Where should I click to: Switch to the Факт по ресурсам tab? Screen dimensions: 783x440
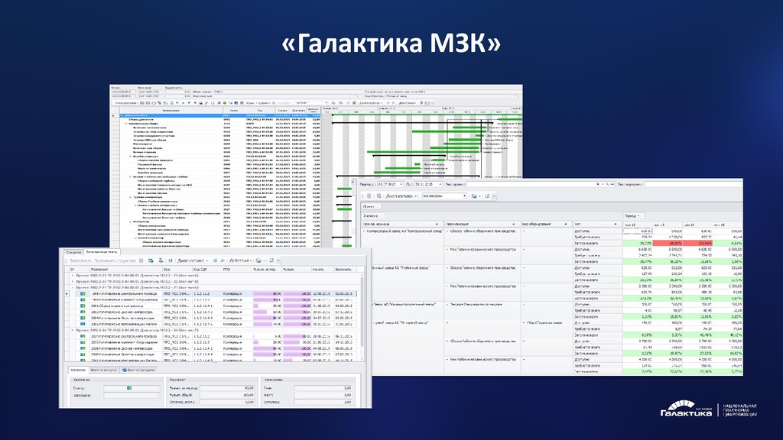pyautogui.click(x=139, y=370)
